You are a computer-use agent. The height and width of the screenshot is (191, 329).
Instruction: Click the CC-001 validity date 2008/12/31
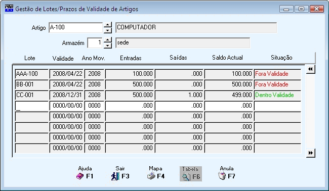67,95
